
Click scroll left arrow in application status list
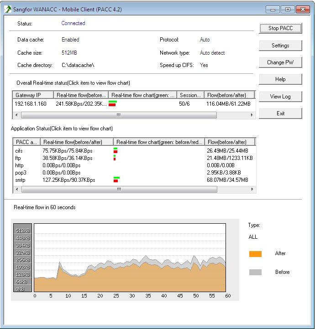[x=17, y=189]
